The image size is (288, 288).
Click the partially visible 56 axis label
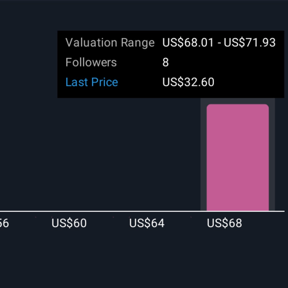click(x=4, y=223)
